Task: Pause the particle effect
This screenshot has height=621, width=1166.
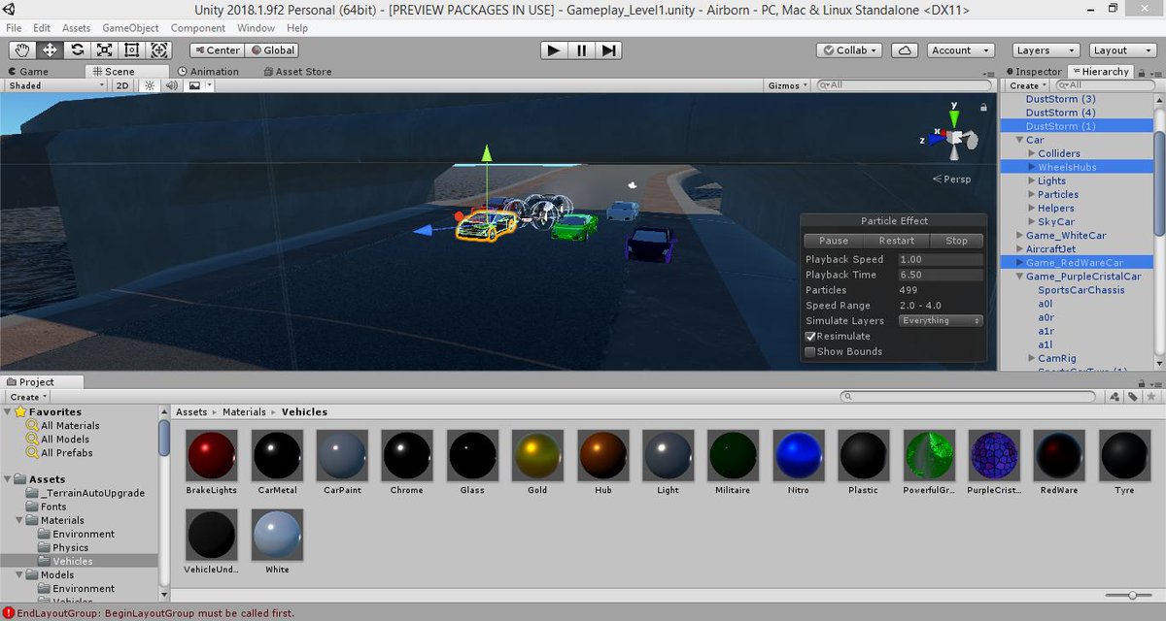Action: [834, 241]
